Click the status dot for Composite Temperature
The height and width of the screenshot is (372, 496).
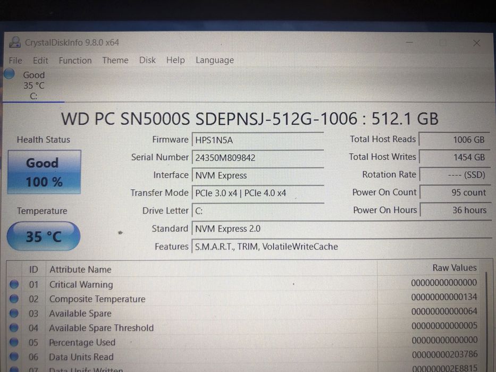[14, 298]
